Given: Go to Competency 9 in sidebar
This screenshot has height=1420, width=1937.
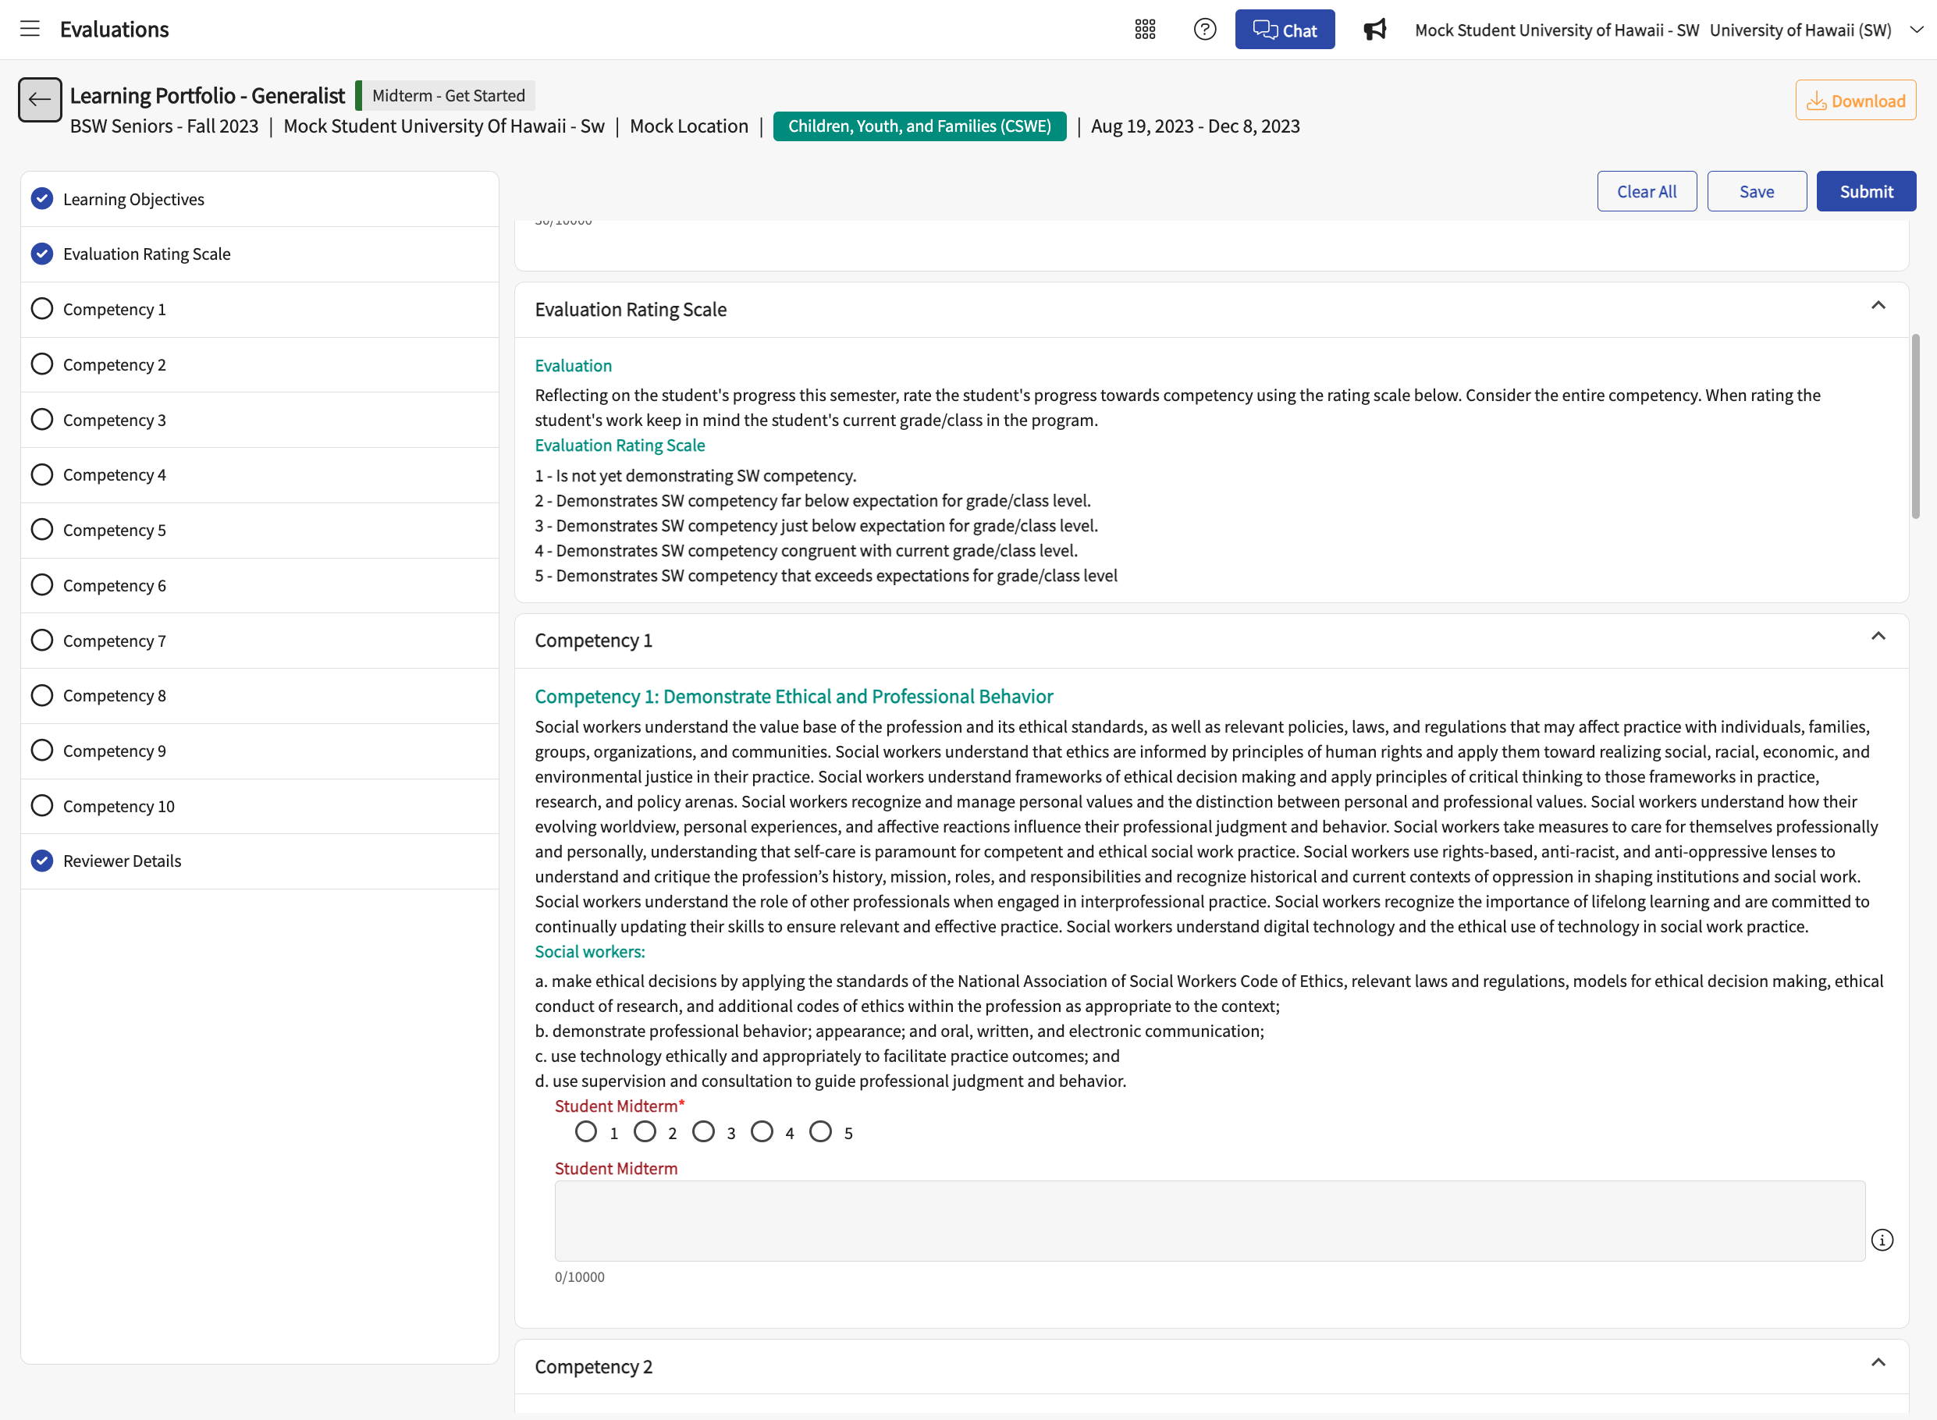Looking at the screenshot, I should [260, 751].
